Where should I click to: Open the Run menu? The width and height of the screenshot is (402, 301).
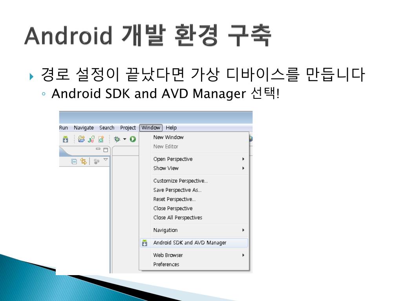63,128
